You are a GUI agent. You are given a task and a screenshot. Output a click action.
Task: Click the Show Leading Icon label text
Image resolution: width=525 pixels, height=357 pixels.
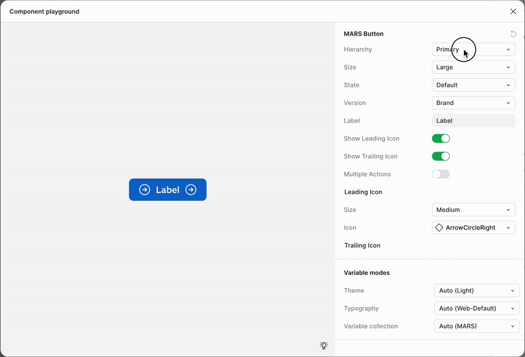(371, 138)
